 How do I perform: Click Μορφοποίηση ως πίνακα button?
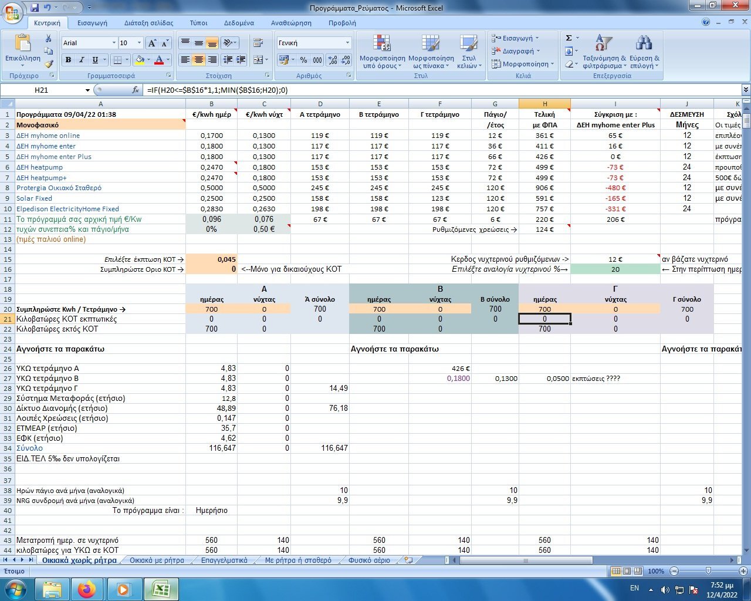(431, 52)
